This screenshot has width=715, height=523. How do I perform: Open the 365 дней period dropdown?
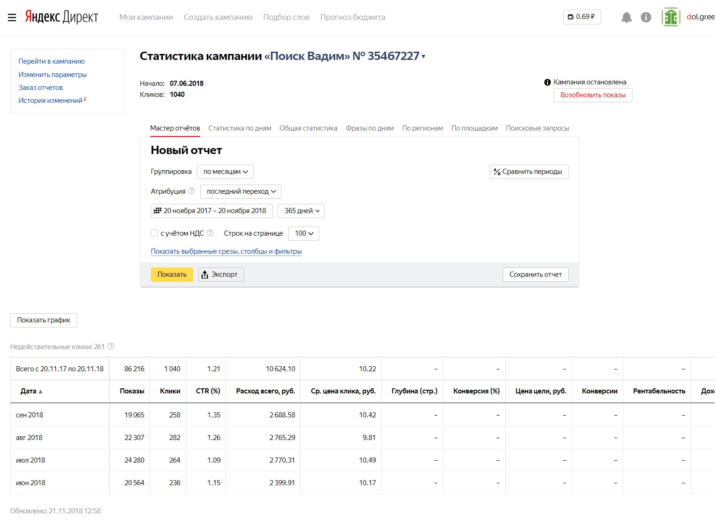(x=301, y=211)
